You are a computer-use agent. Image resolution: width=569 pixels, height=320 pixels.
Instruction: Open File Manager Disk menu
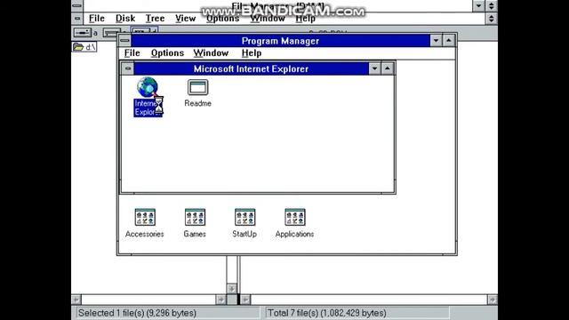tap(125, 18)
